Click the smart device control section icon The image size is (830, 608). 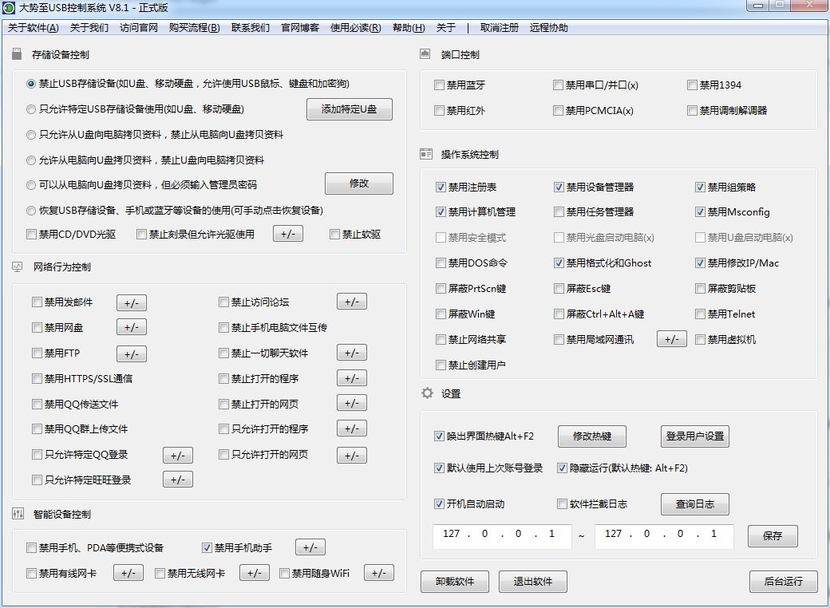coord(18,514)
